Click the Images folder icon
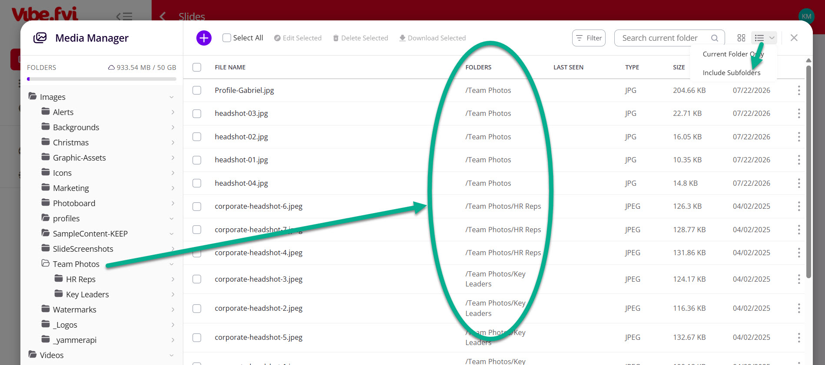Image resolution: width=825 pixels, height=365 pixels. click(x=33, y=96)
